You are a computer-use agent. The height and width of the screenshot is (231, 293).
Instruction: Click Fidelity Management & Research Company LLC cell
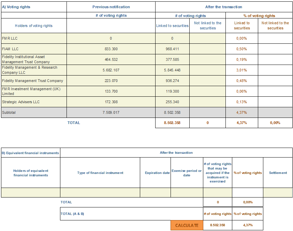point(34,70)
